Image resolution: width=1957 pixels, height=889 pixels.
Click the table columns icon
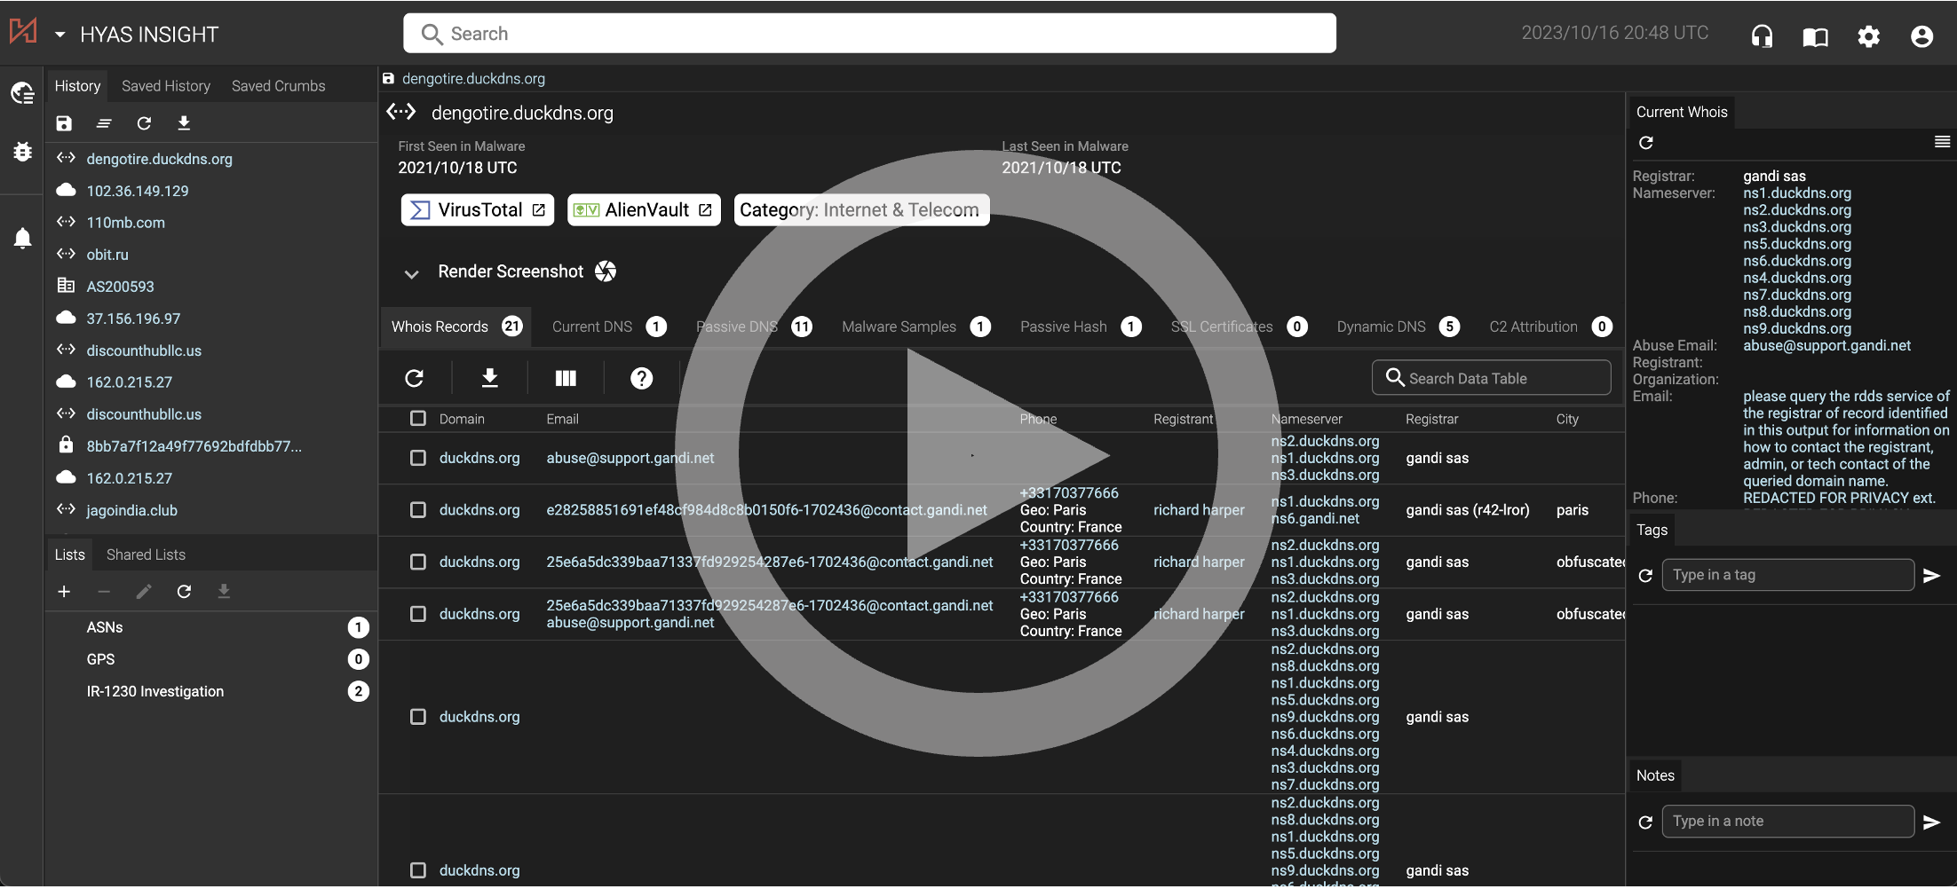(x=566, y=379)
